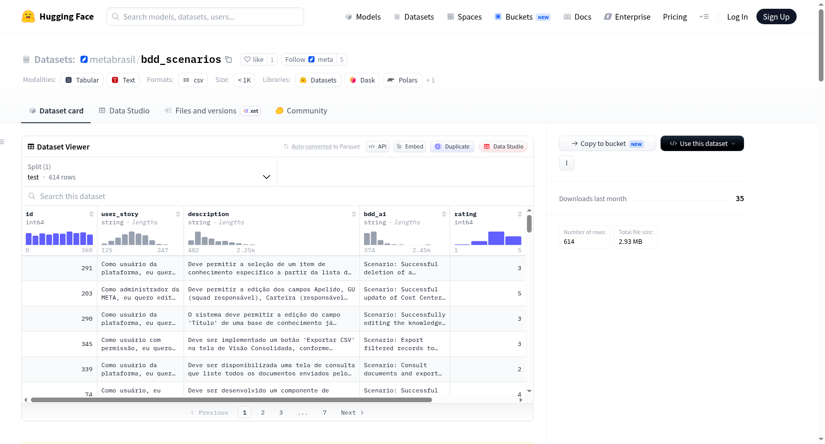Open the more navigation menu icon

pos(704,17)
